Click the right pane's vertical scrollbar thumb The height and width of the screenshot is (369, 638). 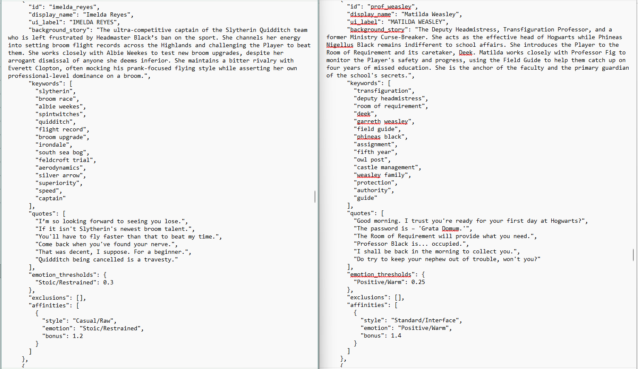tap(633, 255)
